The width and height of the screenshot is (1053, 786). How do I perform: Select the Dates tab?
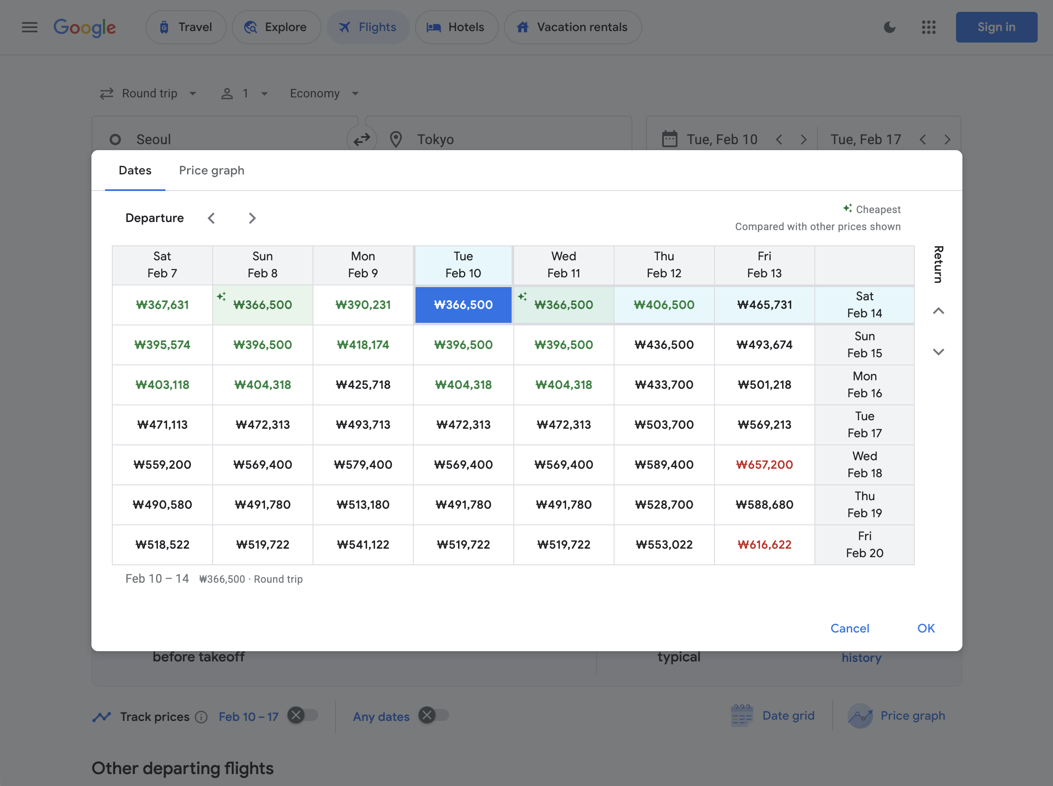135,170
